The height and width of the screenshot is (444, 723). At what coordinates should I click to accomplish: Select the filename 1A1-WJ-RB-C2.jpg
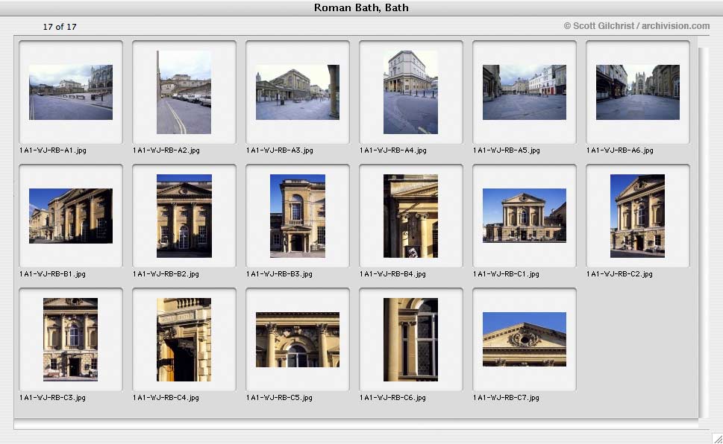(620, 273)
